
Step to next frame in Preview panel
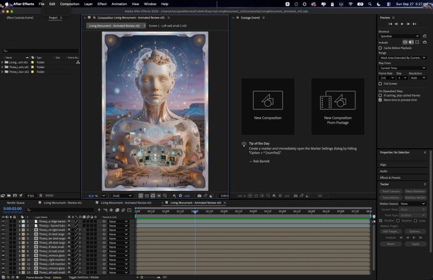coord(408,24)
